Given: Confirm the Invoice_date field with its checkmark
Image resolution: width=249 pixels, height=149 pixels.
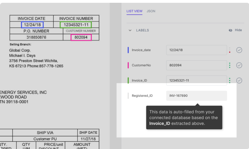Looking at the screenshot, I should coord(239,50).
